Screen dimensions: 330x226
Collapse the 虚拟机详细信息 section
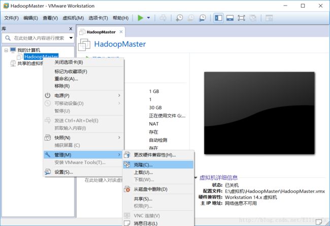pos(195,178)
